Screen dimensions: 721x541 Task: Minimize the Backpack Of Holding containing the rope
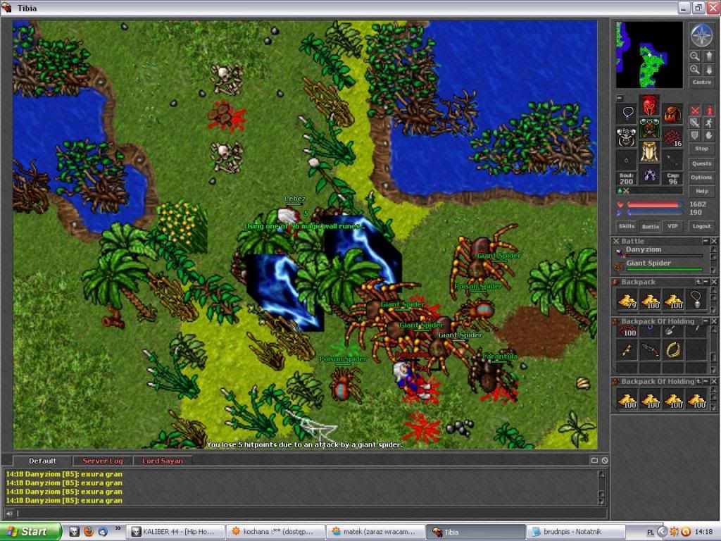click(706, 321)
